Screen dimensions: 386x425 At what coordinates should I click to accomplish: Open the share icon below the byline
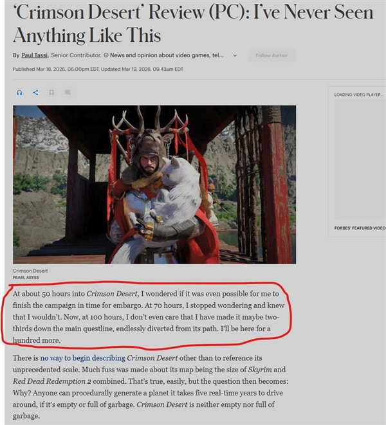[35, 93]
